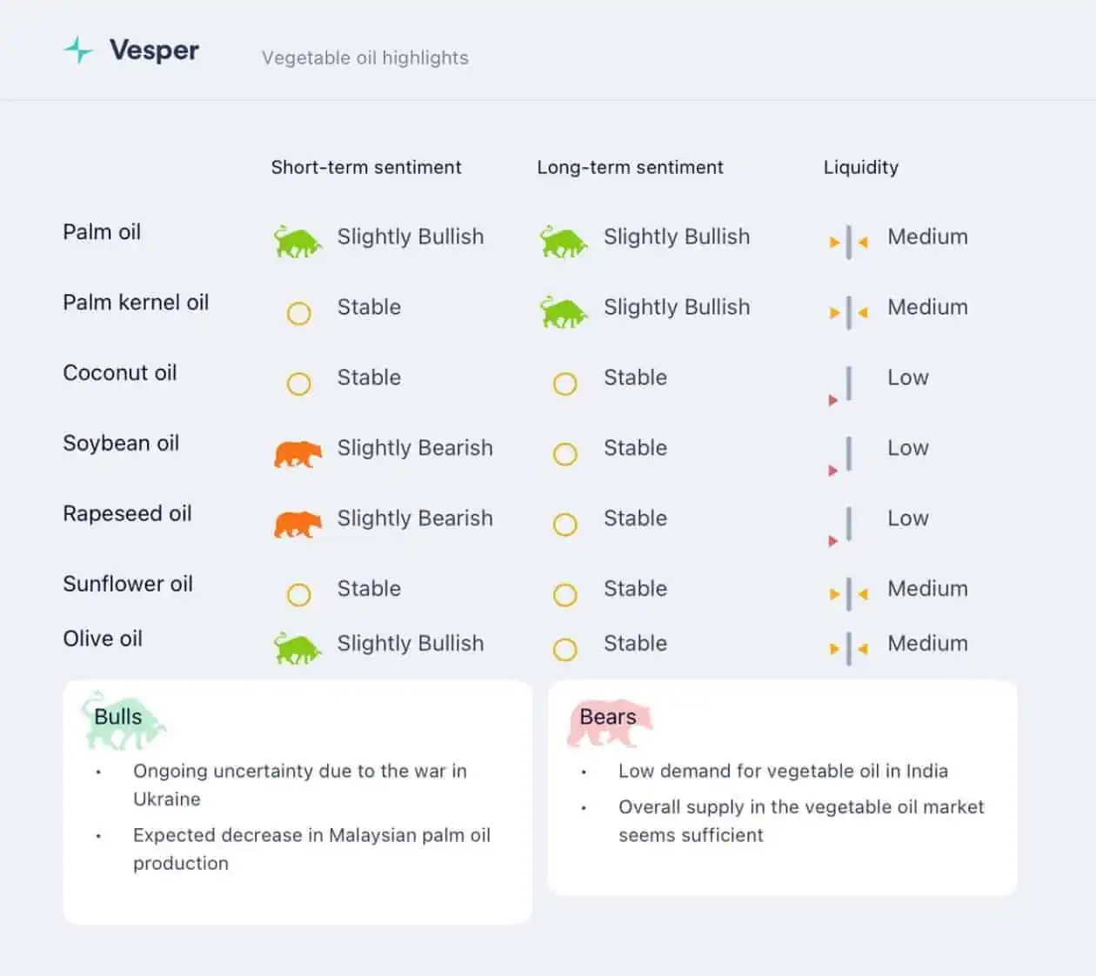The width and height of the screenshot is (1096, 976).
Task: Click Palm kernel oil long-term bull icon
Action: pos(564,311)
